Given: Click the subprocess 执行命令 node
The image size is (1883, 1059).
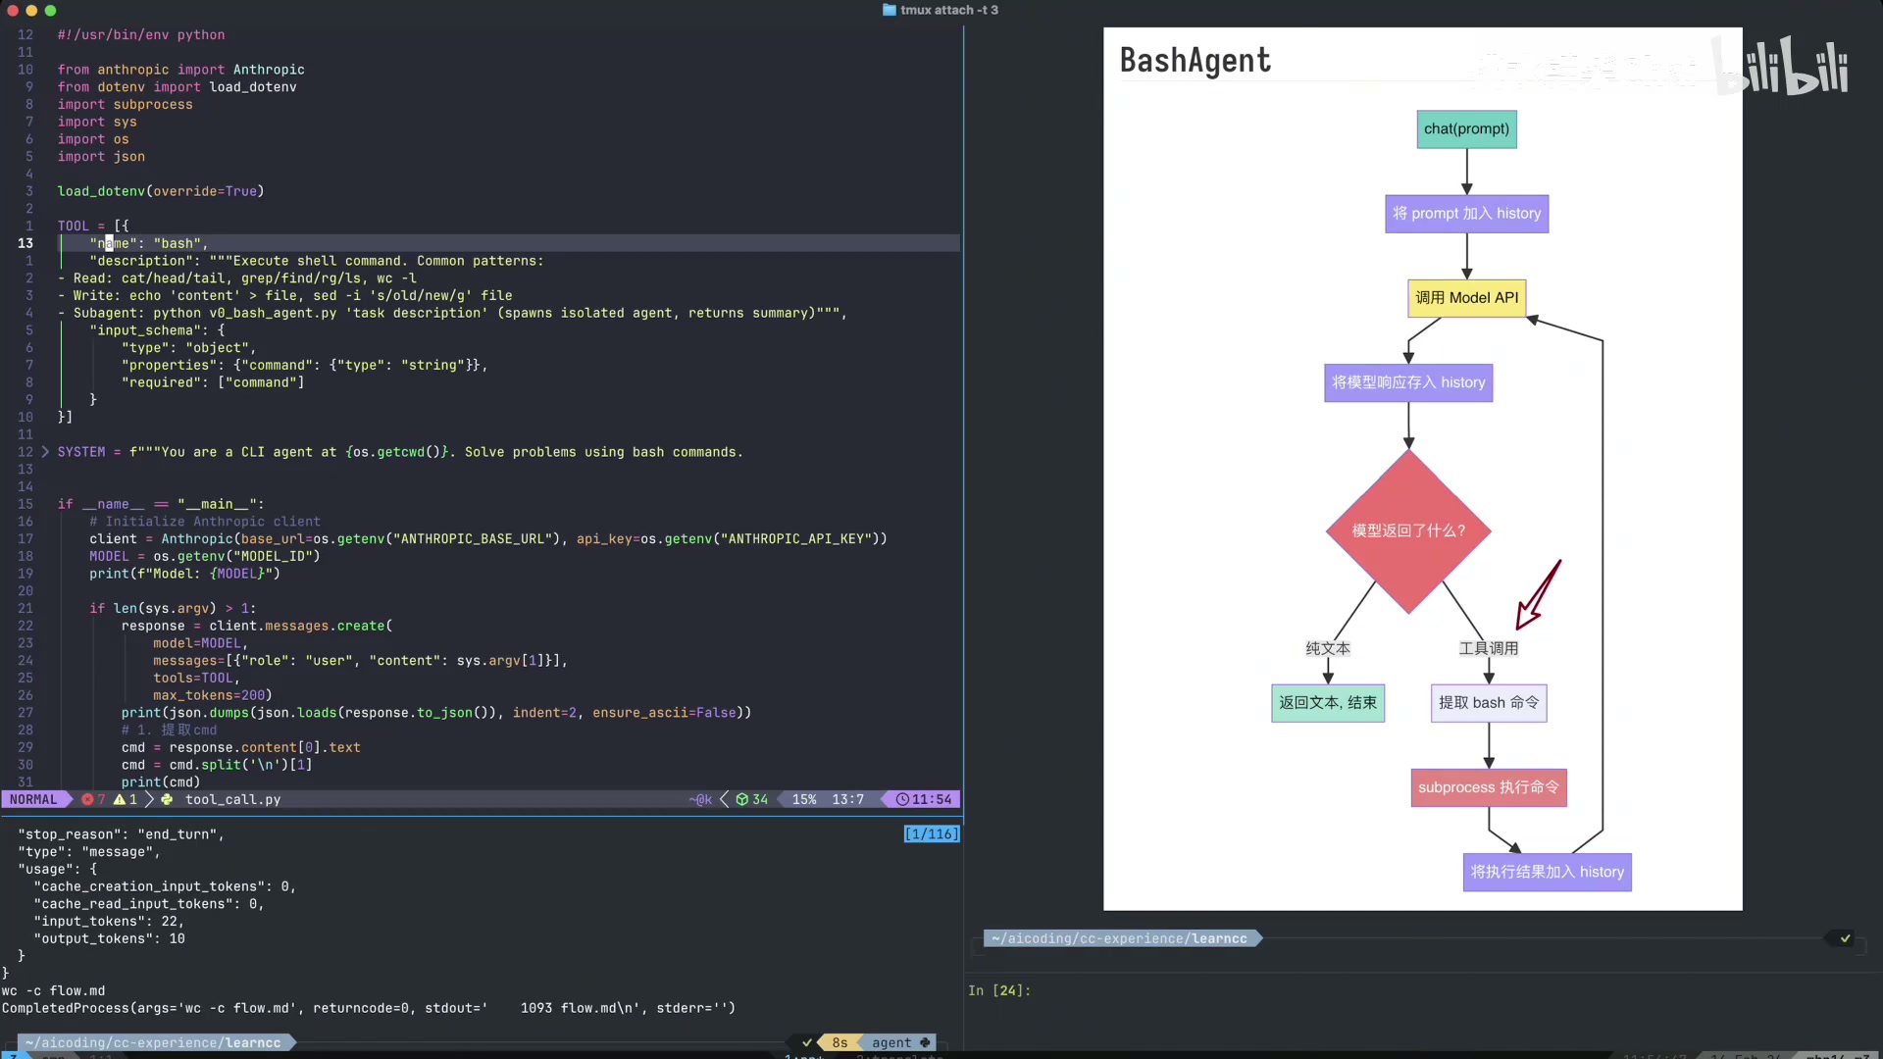Looking at the screenshot, I should [x=1488, y=787].
